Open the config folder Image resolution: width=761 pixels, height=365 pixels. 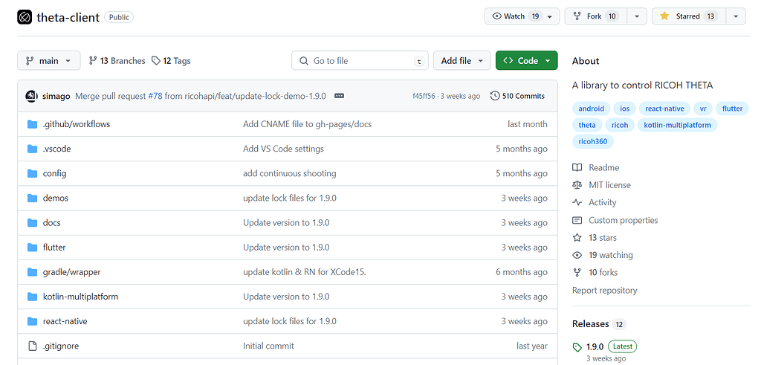tap(54, 173)
